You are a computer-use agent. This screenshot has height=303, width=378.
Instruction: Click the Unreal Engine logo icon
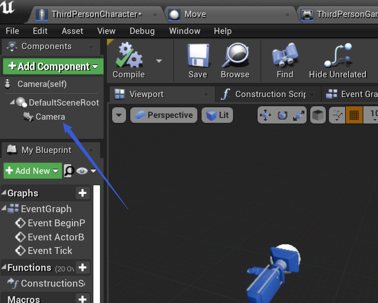[8, 7]
